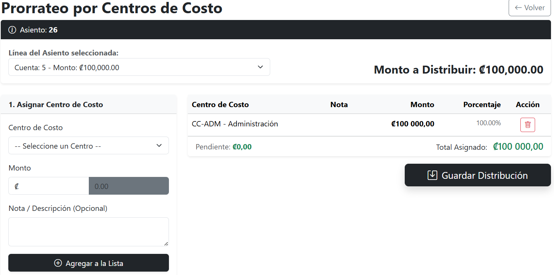Click the Volver button
Image resolution: width=554 pixels, height=275 pixels.
tap(529, 8)
